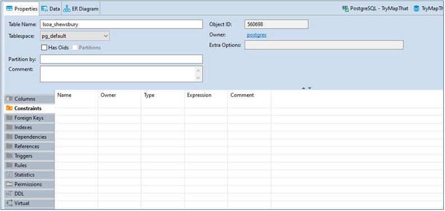This screenshot has height=211, width=445.
Task: Click the Triggers folder icon
Action: click(10, 156)
